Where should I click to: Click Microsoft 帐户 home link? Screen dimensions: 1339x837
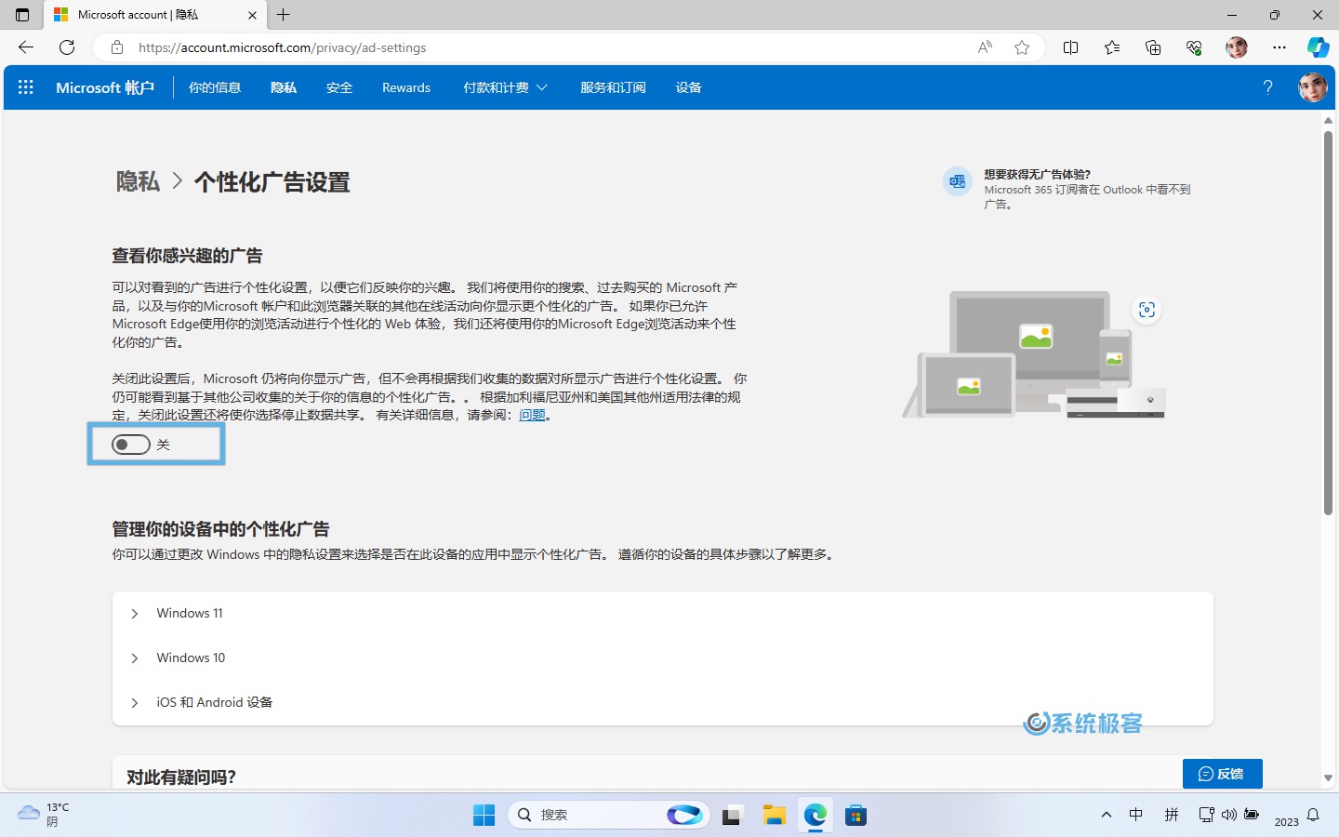click(x=105, y=87)
